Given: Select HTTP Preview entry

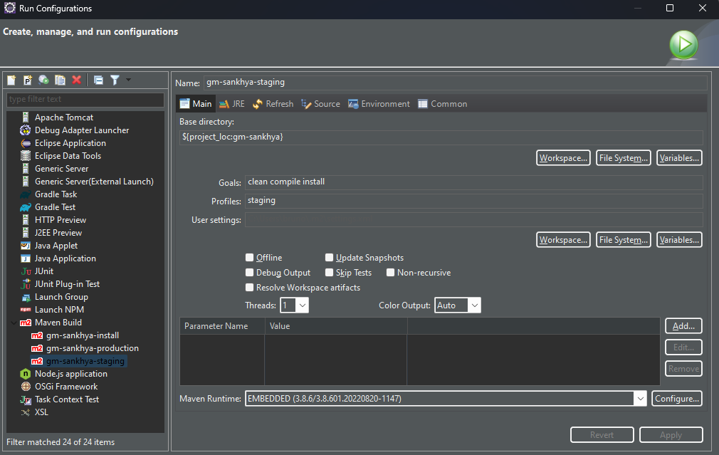Looking at the screenshot, I should pos(60,220).
